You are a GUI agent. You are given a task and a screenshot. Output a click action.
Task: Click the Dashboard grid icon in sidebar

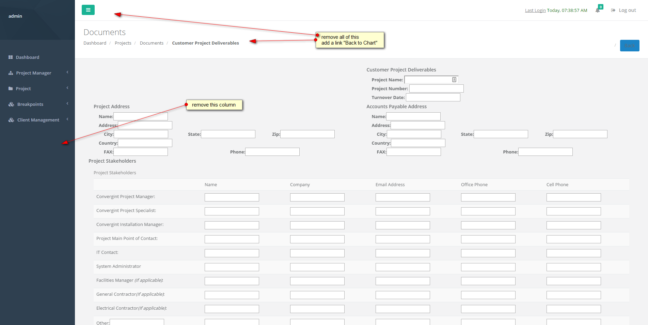tap(11, 57)
